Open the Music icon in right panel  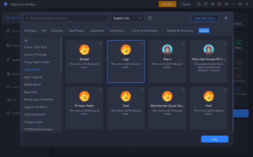point(238,42)
